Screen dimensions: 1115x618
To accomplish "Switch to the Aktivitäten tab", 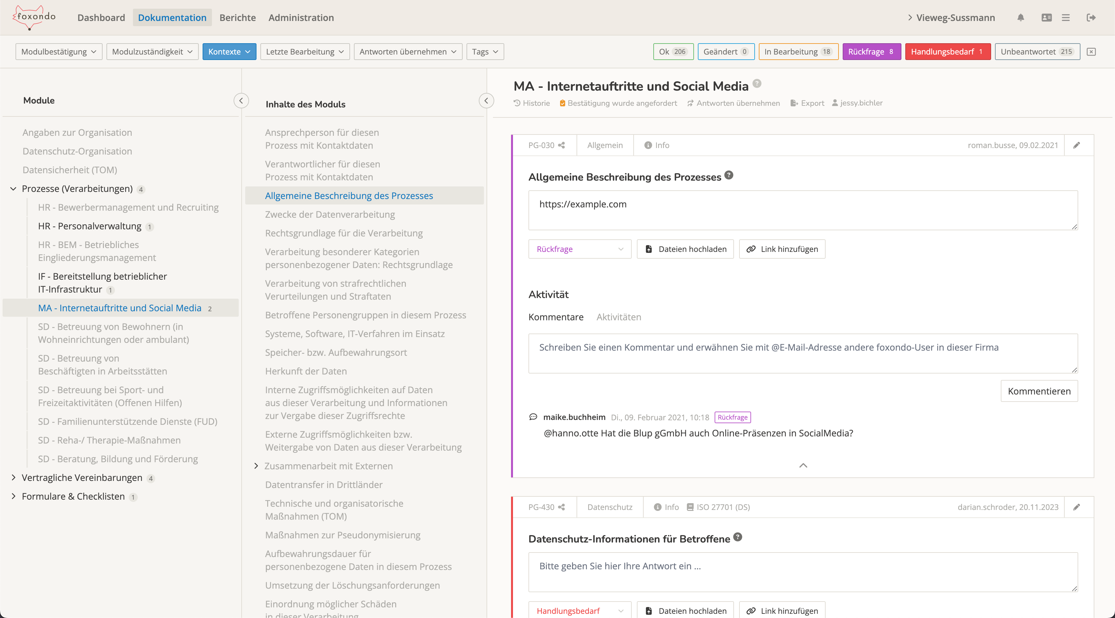I will tap(618, 317).
